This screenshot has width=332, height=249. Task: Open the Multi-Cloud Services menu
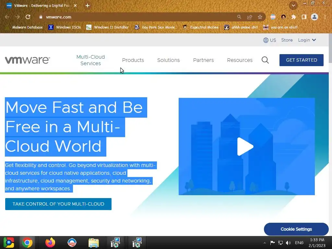[91, 60]
